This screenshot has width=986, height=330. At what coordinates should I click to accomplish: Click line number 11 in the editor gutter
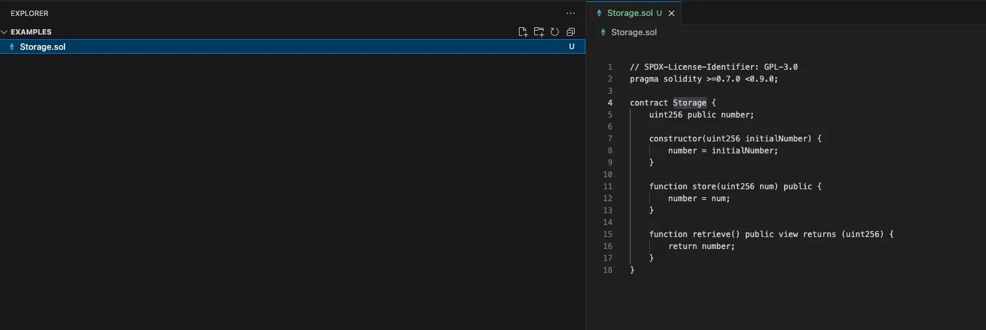[x=607, y=187]
